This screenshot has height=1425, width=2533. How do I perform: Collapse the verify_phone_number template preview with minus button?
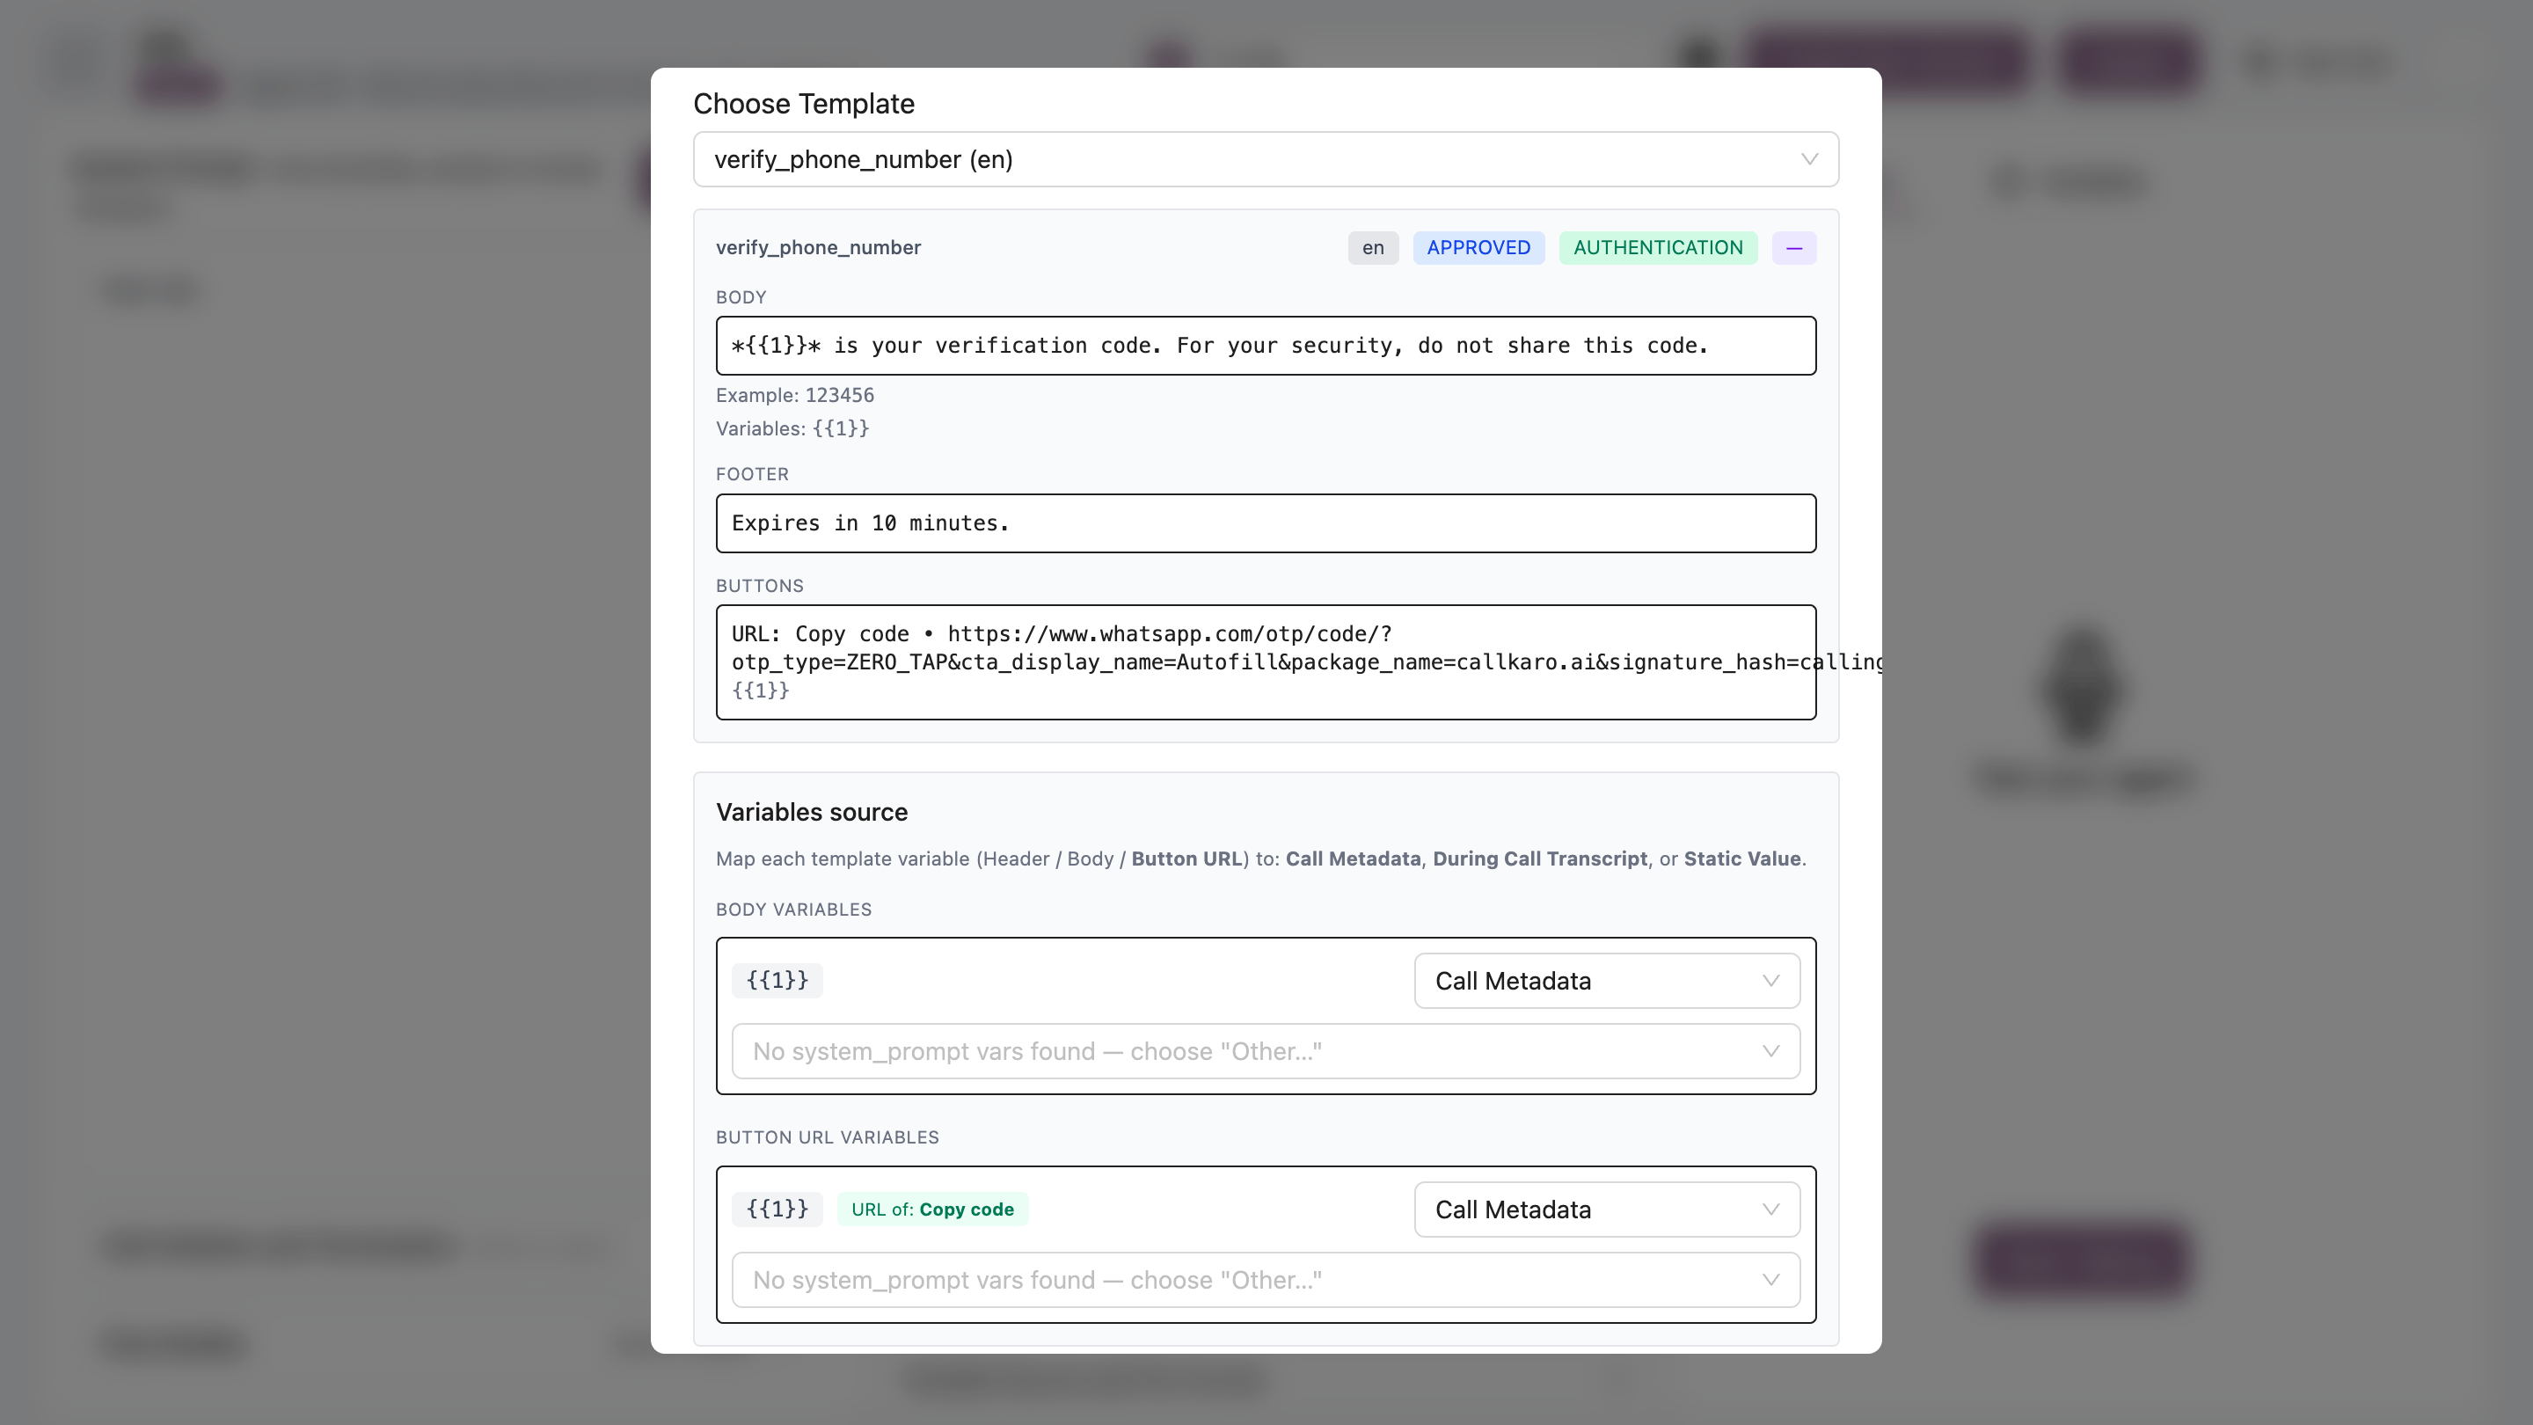tap(1793, 248)
